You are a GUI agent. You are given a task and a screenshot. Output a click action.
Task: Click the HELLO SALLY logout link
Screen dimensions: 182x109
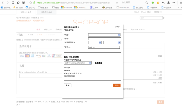point(142,12)
